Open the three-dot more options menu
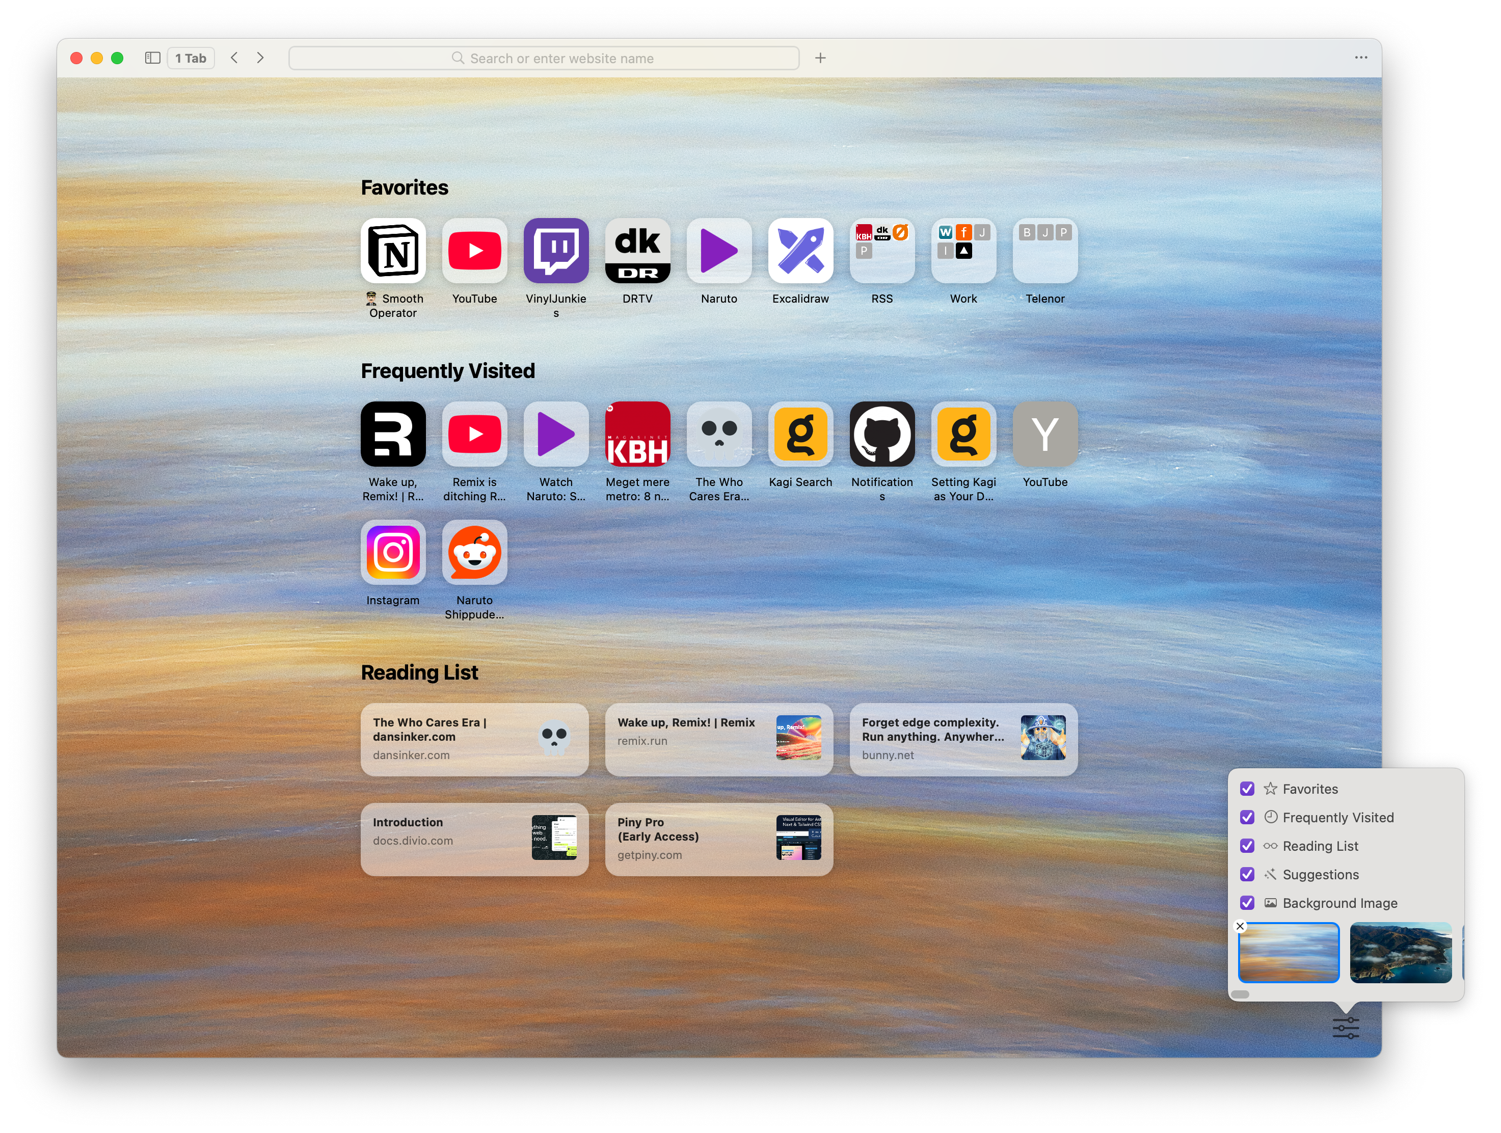This screenshot has height=1133, width=1501. 1360,58
